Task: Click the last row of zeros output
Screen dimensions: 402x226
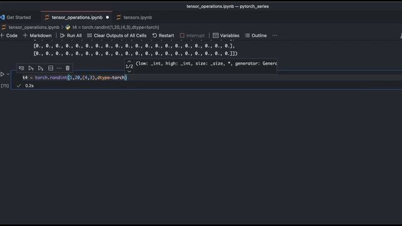Action: [x=136, y=53]
